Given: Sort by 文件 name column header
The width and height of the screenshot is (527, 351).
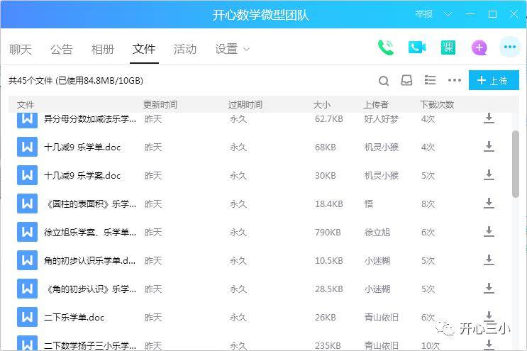Looking at the screenshot, I should [x=26, y=104].
